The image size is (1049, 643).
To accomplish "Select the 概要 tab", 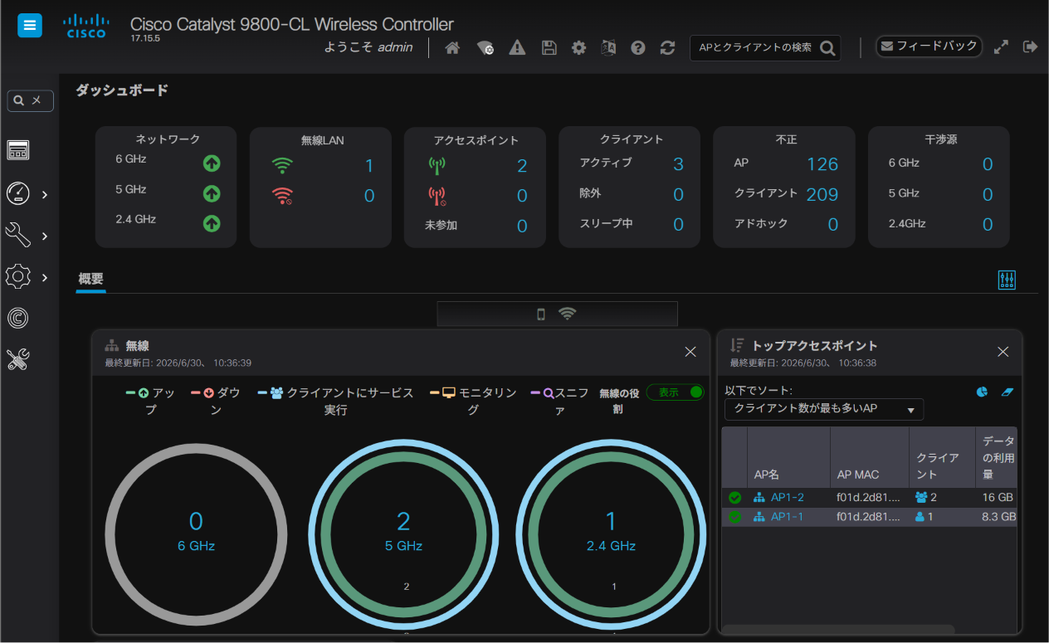I will (x=90, y=279).
